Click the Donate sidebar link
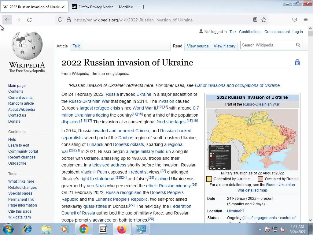 [14, 121]
